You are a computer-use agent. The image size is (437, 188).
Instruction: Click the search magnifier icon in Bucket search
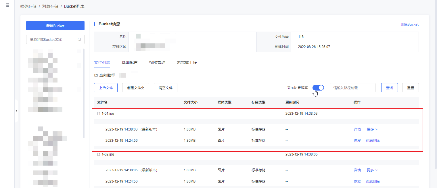click(79, 39)
